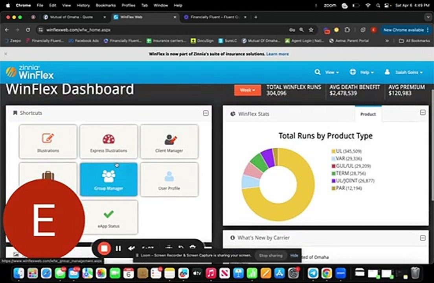Switch to the Financially Fluent browser tab
The width and height of the screenshot is (434, 283).
click(x=215, y=17)
